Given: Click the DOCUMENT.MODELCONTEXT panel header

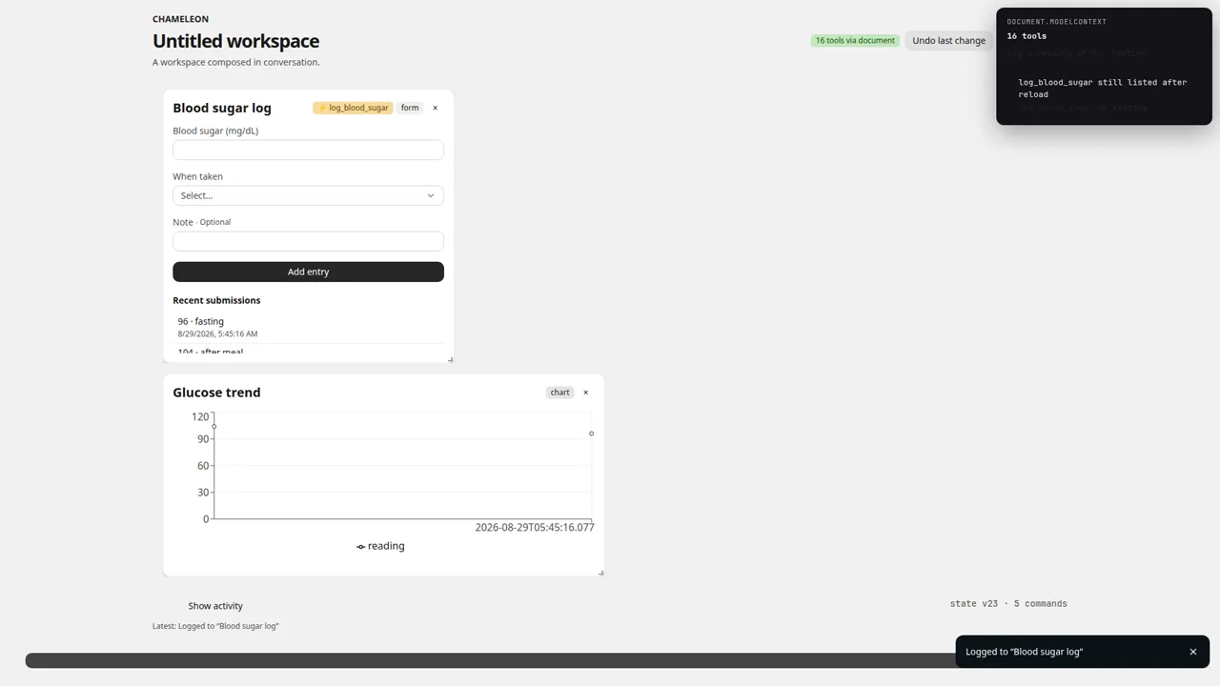Looking at the screenshot, I should coord(1056,21).
